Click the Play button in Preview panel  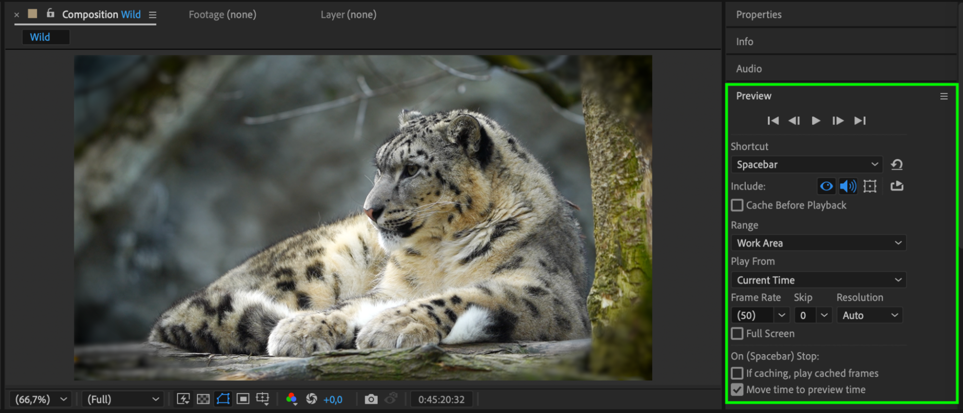tap(816, 120)
